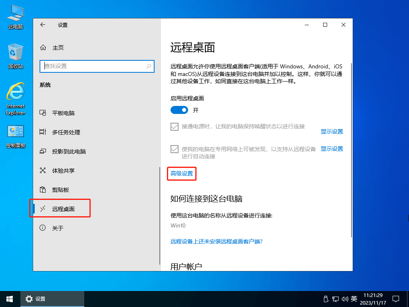Open 此电脑 desktop icon

[15, 16]
